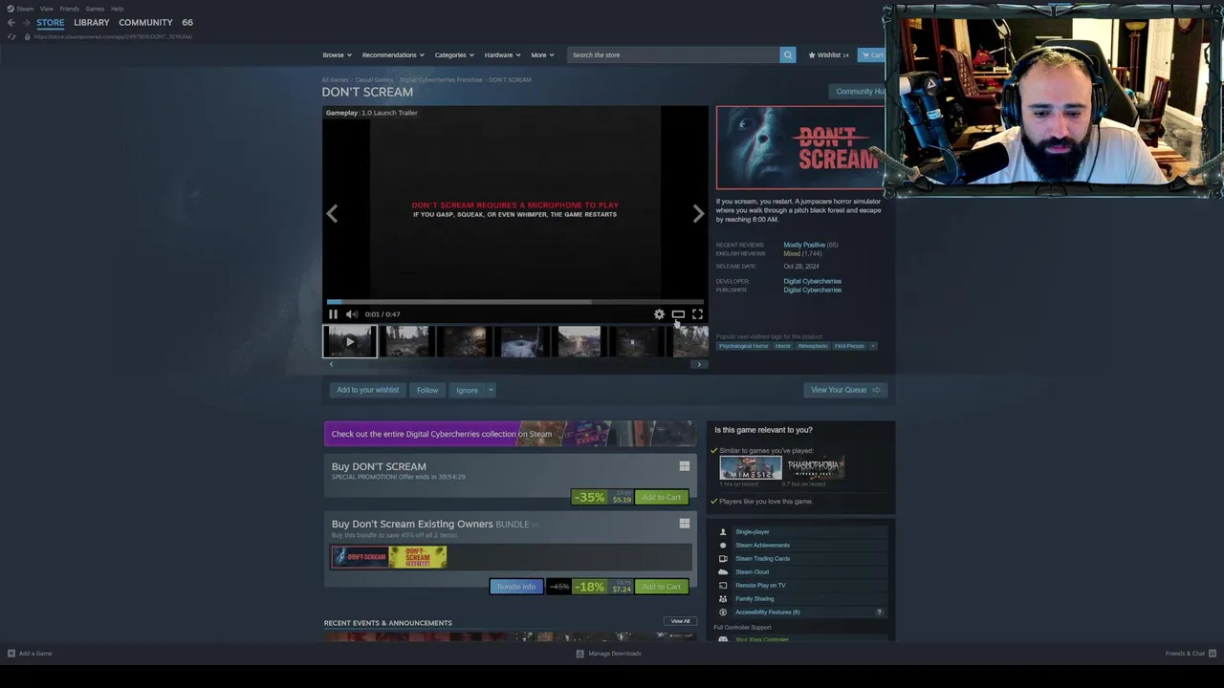Click the Steam Cloud icon
Image resolution: width=1224 pixels, height=688 pixels.
point(723,571)
